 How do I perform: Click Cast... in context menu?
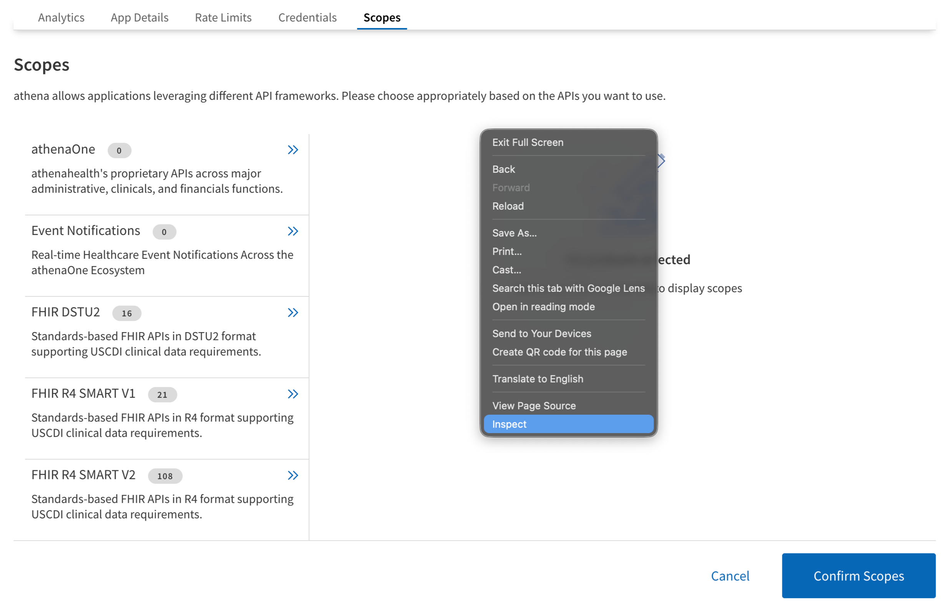[568, 270]
